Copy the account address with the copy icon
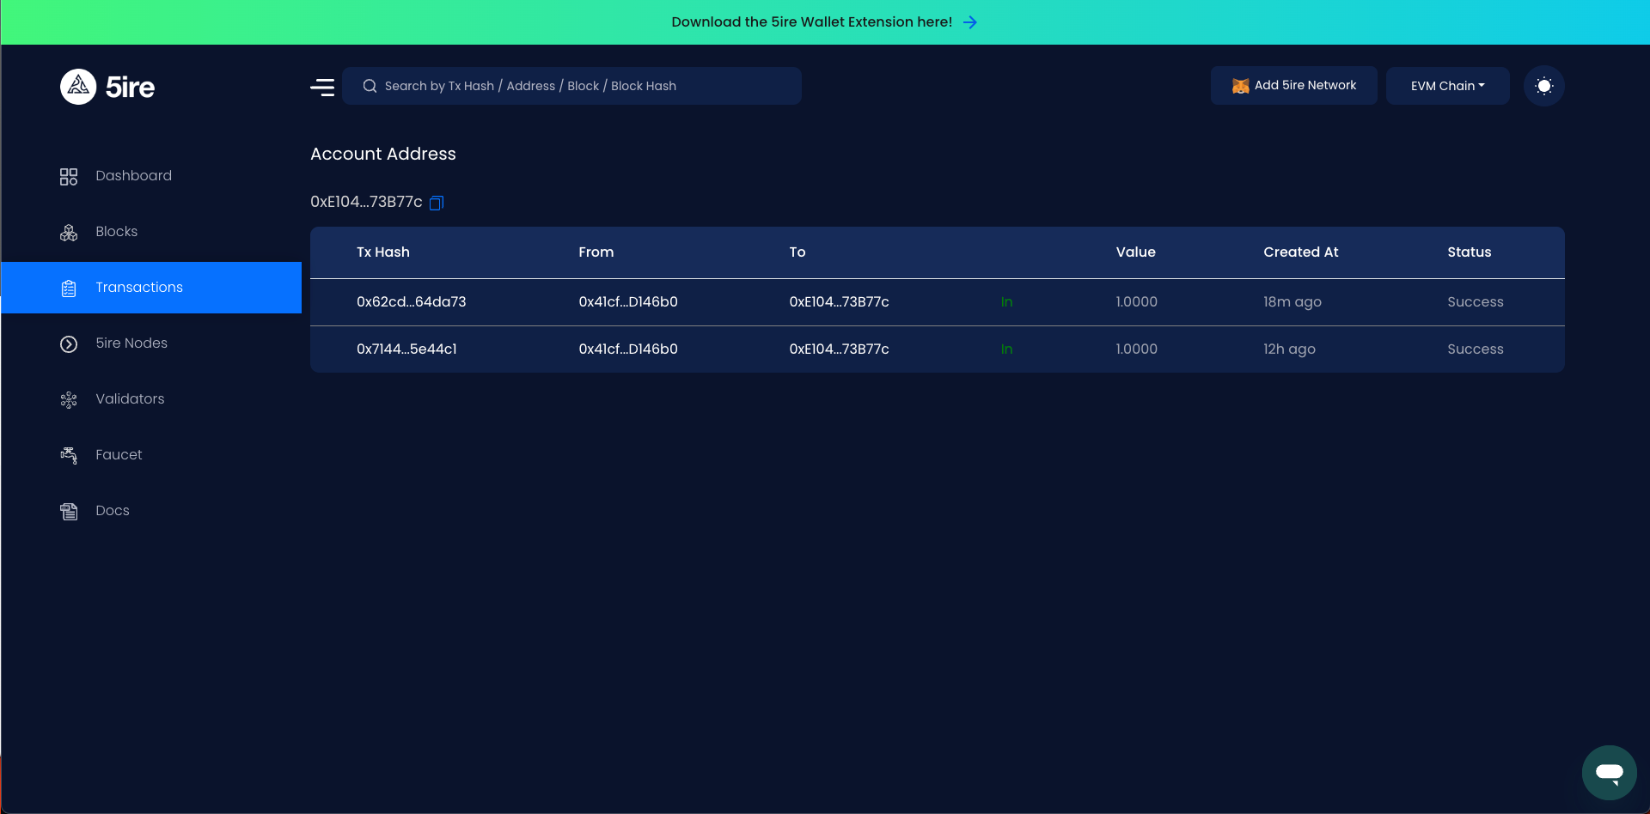Image resolution: width=1650 pixels, height=814 pixels. 437,203
